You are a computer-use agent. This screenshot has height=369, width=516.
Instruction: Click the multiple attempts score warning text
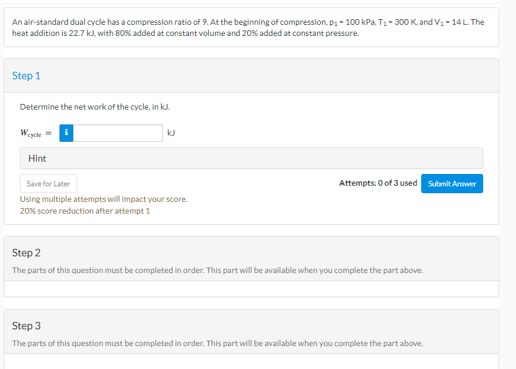click(x=103, y=199)
